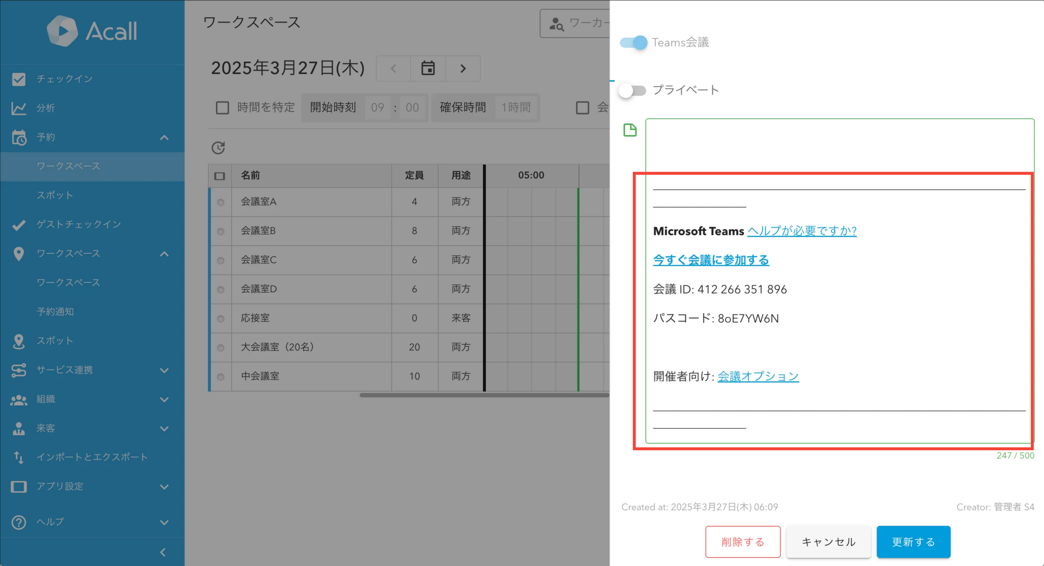Open the ヘルプが必要ですか? link

(802, 231)
